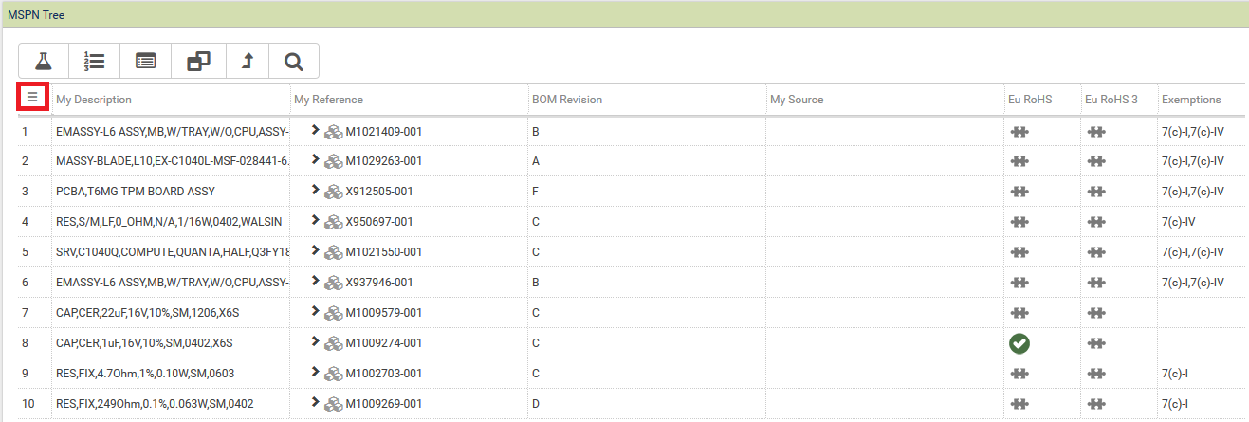Expand chevron beside M1009269-001
The width and height of the screenshot is (1249, 422).
pyautogui.click(x=315, y=404)
